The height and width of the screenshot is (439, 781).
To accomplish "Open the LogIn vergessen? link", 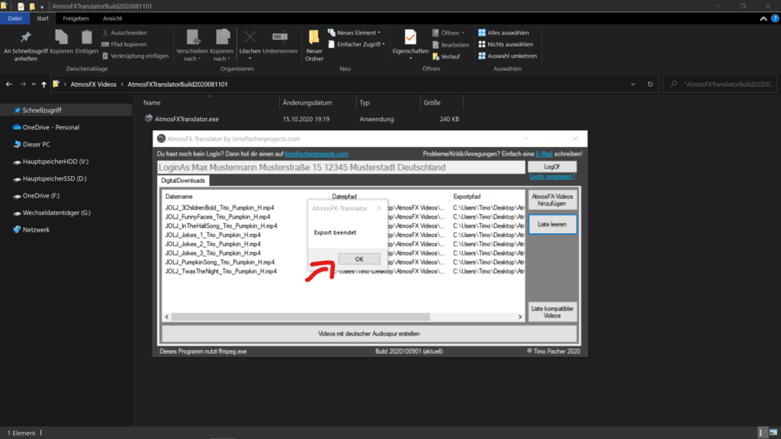I will [x=552, y=176].
